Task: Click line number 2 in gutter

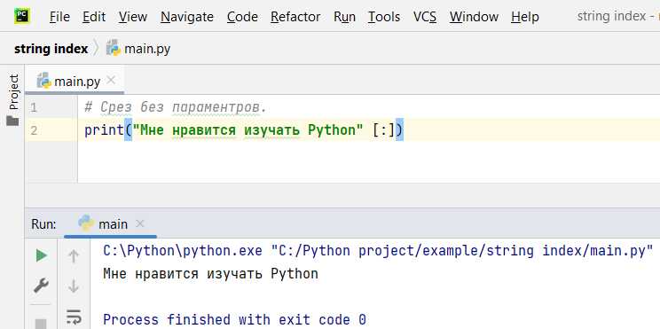Action: click(x=34, y=130)
